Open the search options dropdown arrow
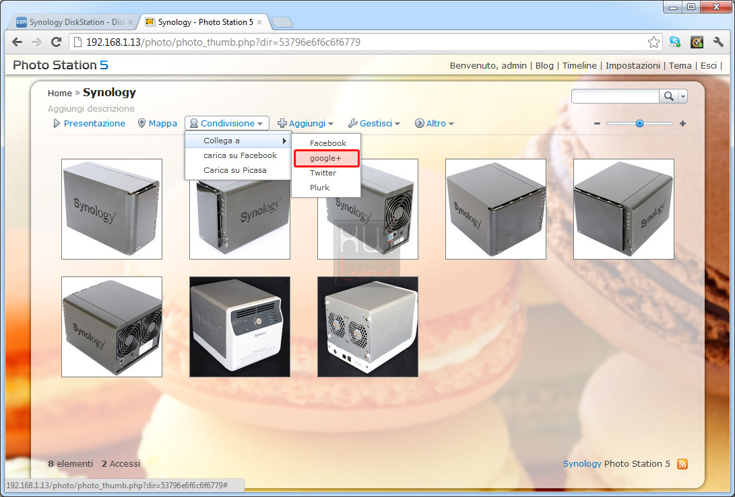 [683, 96]
